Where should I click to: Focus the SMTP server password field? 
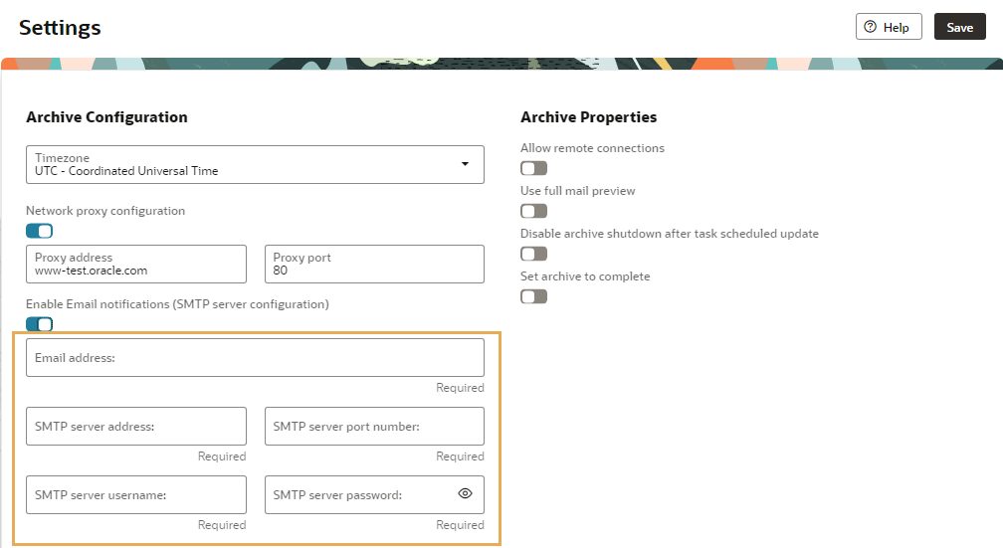point(374,494)
